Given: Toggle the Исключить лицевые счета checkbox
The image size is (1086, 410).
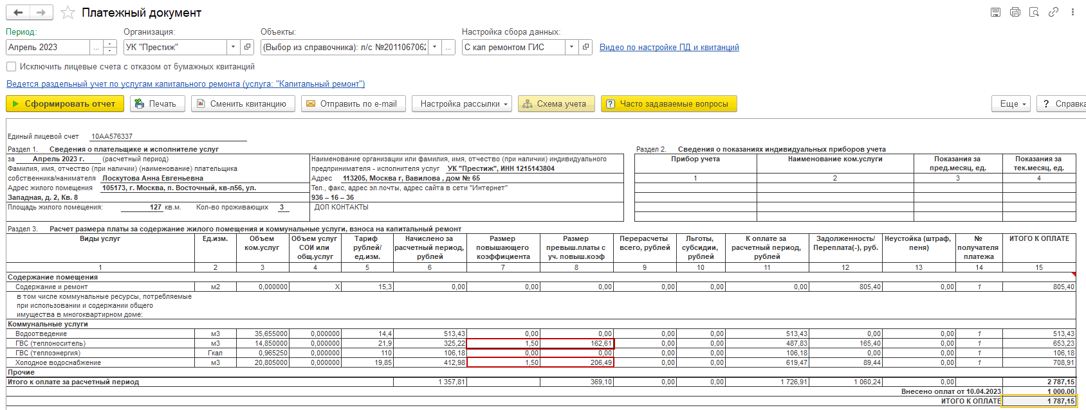Looking at the screenshot, I should pos(11,66).
